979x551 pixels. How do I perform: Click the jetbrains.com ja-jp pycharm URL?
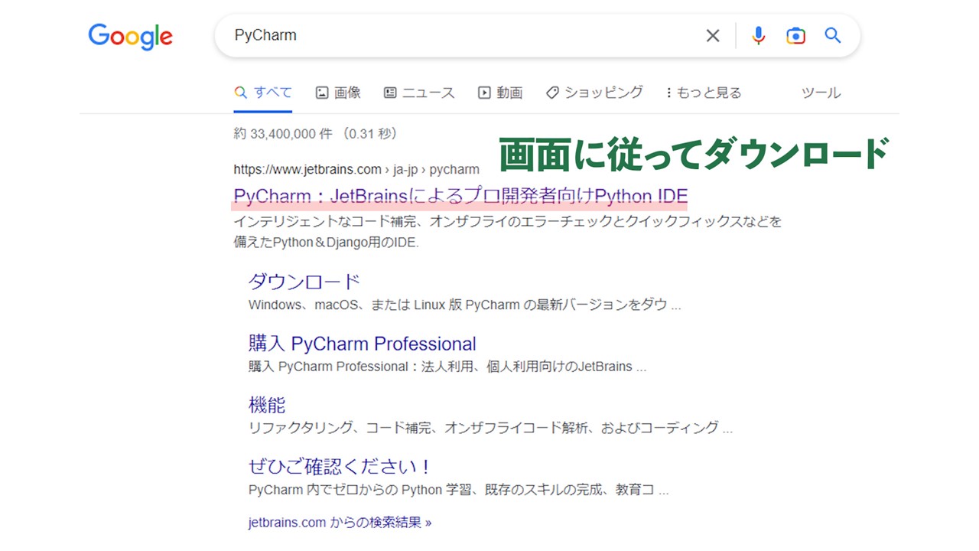point(356,169)
